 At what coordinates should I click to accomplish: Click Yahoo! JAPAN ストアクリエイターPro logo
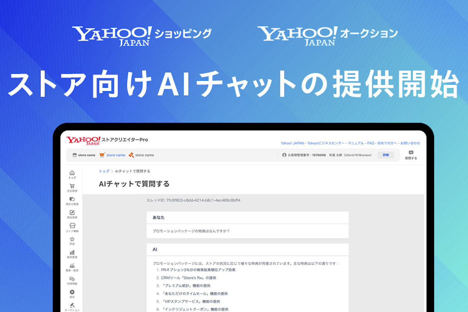(x=107, y=140)
